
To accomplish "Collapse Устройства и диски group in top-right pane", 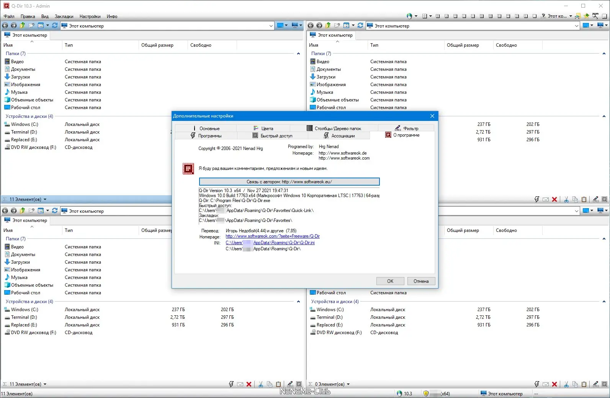I will coord(604,116).
